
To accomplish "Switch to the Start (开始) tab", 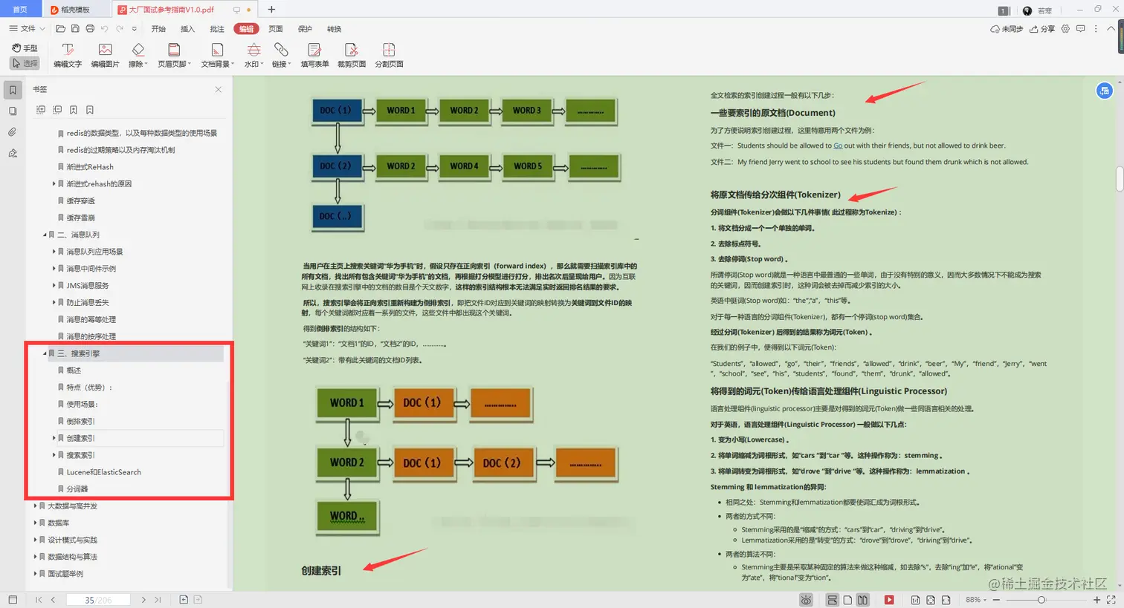I will (158, 29).
